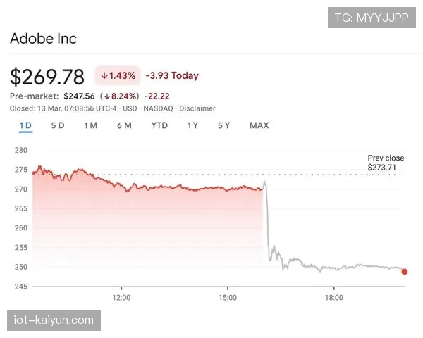Click the 12:00 time axis label
This screenshot has height=338, width=423.
coord(121,298)
